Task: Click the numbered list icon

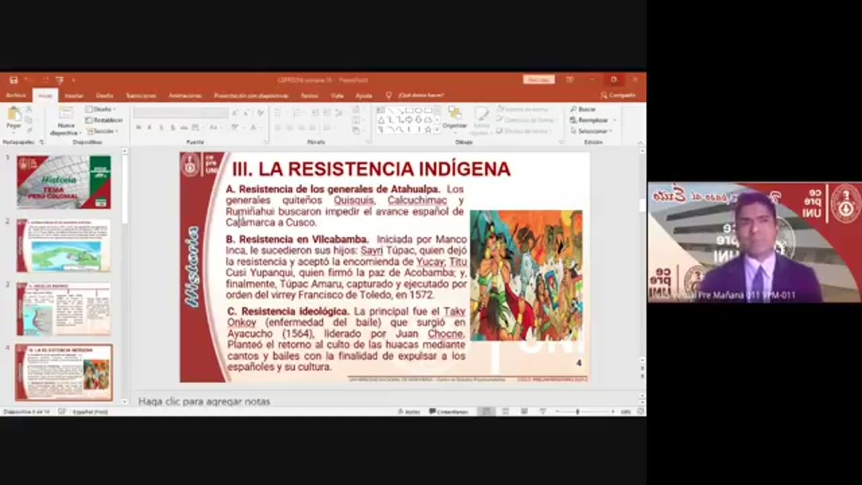Action: click(x=297, y=113)
